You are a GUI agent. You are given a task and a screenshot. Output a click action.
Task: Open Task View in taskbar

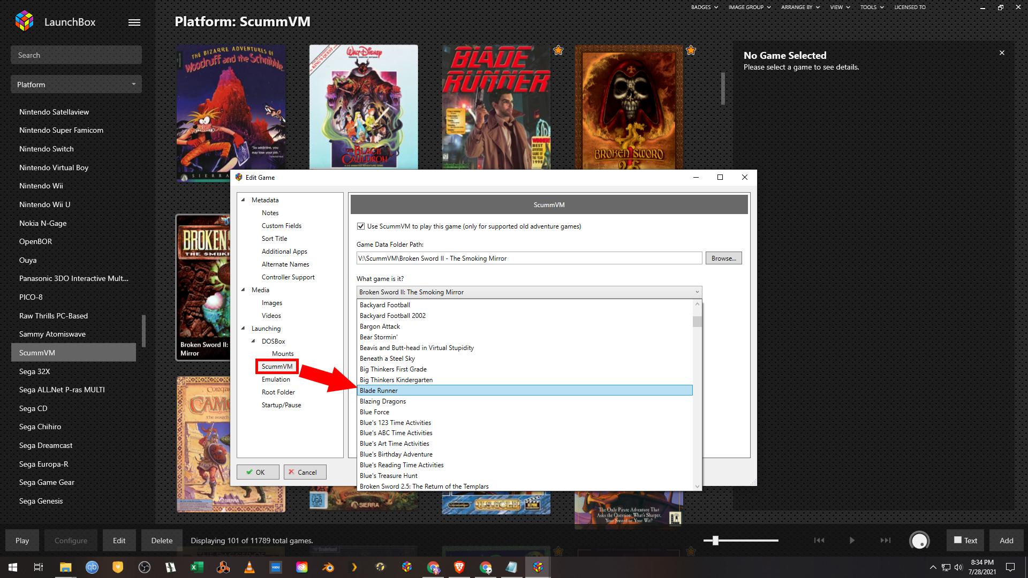[39, 567]
